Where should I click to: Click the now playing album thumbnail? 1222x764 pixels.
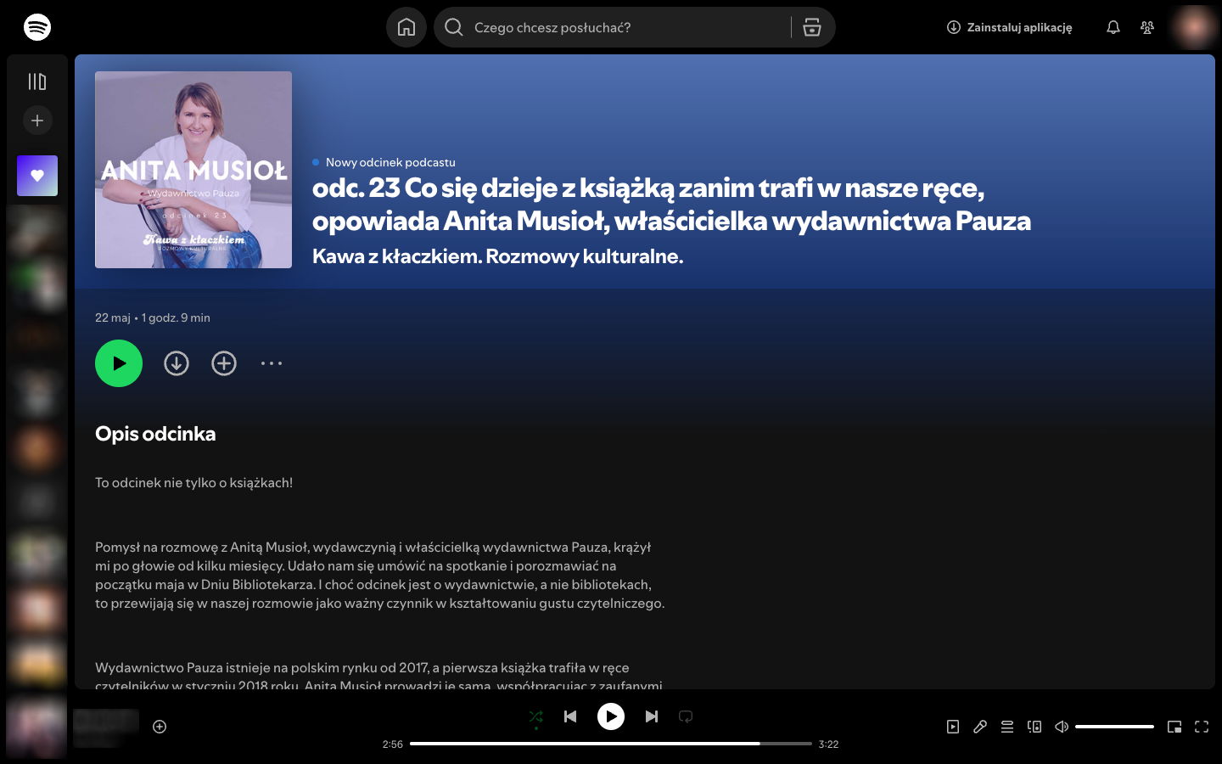coord(36,727)
